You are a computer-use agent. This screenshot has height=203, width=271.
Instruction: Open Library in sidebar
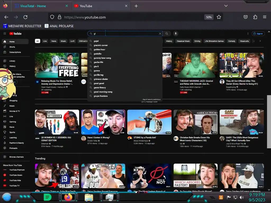coord(15,61)
